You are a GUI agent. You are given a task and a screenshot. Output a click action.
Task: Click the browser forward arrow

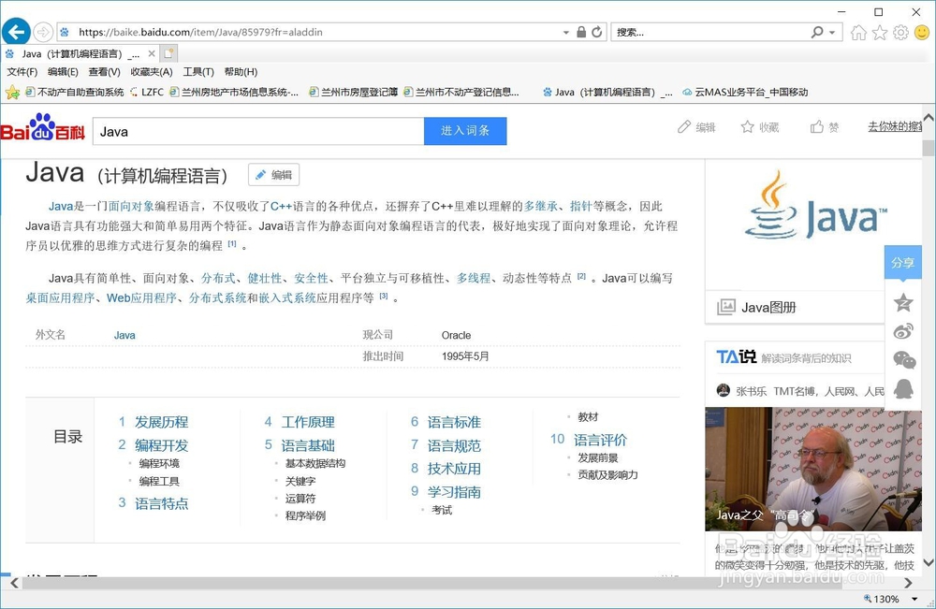pyautogui.click(x=43, y=32)
